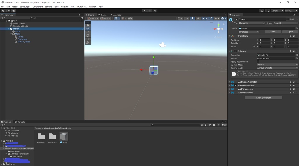
Task: Open the Transform component help icon
Action: click(291, 36)
